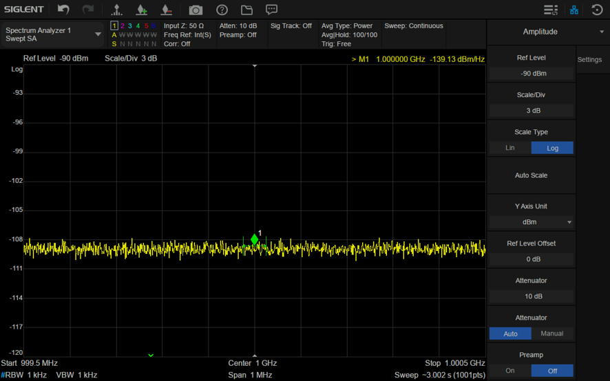Screen dimensions: 610x381
Task: Run peak search marker icon
Action: [116, 10]
